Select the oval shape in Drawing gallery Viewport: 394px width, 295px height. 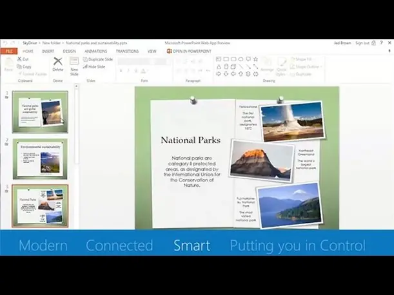241,59
